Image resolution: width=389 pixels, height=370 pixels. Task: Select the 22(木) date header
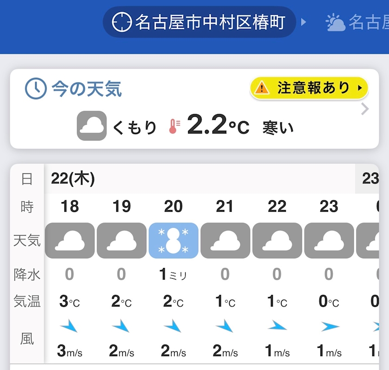coord(73,179)
